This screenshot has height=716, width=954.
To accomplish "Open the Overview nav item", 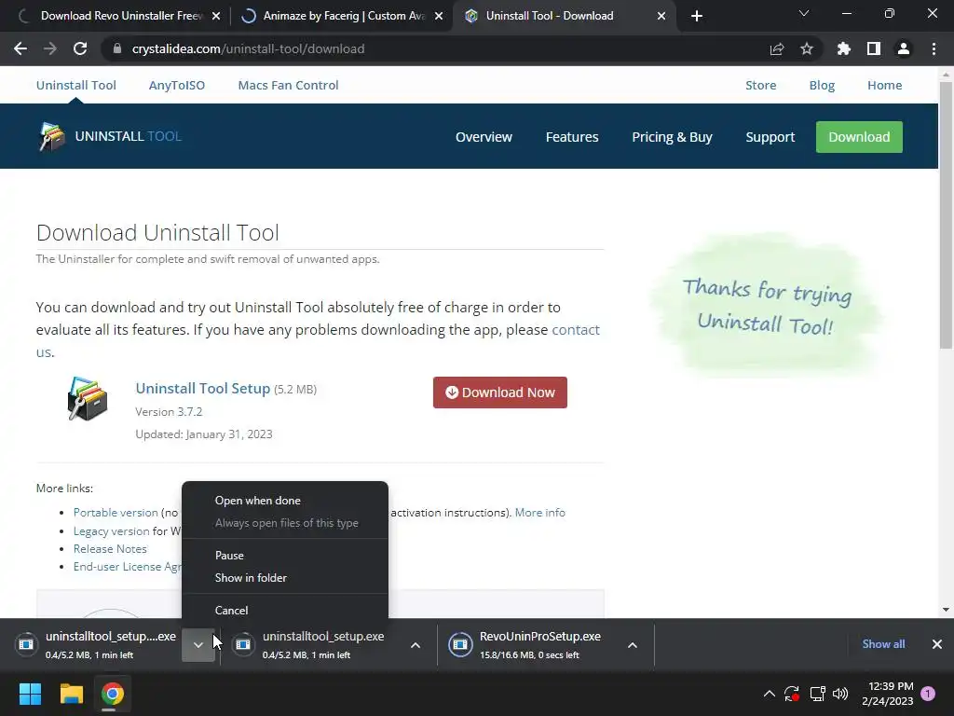I will click(484, 137).
